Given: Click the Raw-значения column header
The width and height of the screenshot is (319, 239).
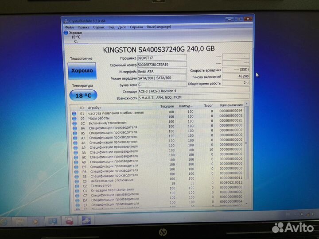Looking at the screenshot, I should (x=231, y=105).
